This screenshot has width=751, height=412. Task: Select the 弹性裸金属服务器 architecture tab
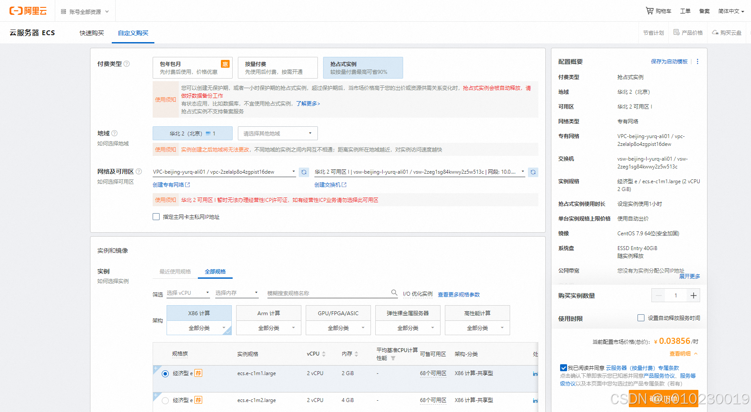coord(408,313)
